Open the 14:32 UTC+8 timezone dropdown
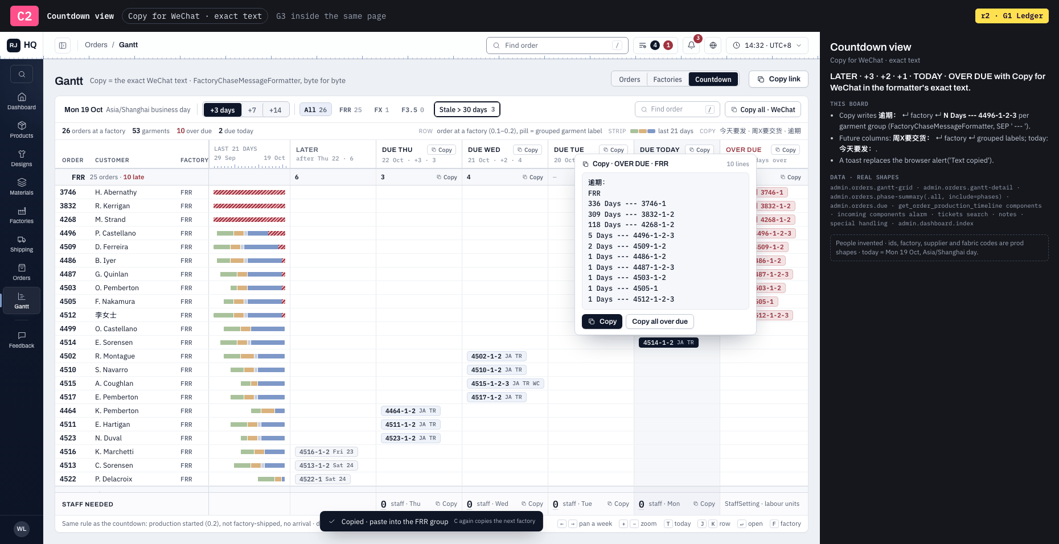This screenshot has height=544, width=1059. coord(767,46)
